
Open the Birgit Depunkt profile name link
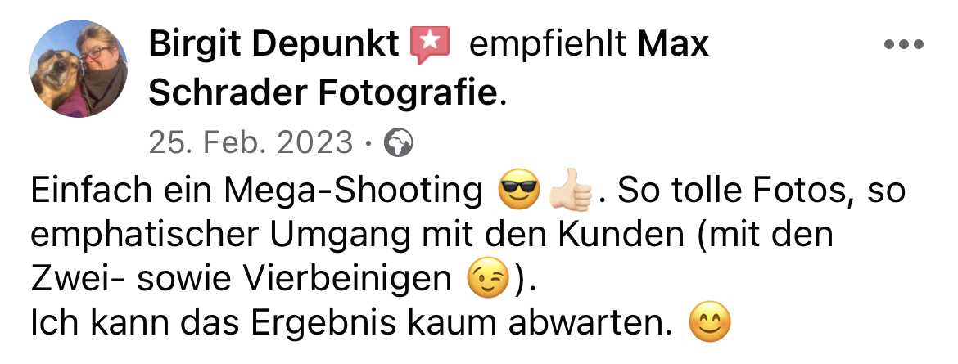pyautogui.click(x=273, y=45)
